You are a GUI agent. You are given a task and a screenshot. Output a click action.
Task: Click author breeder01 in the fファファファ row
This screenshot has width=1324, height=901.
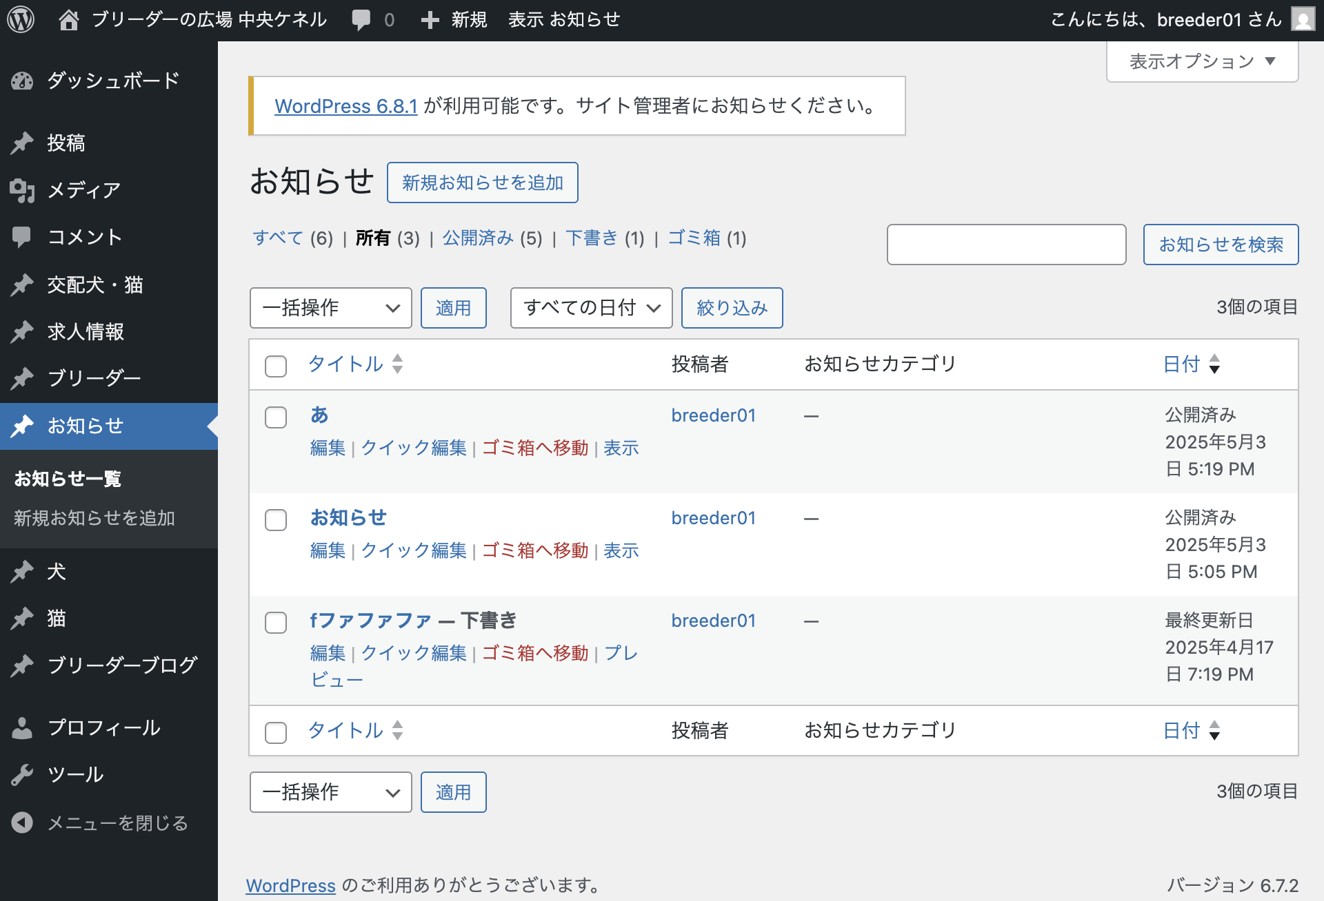(714, 621)
